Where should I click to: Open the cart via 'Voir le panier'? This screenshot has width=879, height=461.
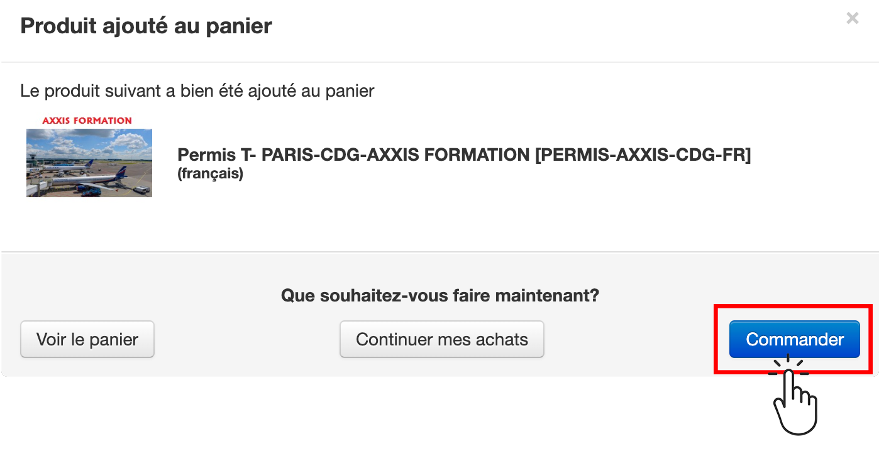click(x=87, y=339)
